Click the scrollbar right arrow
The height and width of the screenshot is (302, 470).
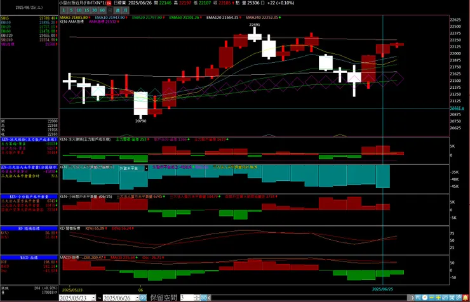412,298
